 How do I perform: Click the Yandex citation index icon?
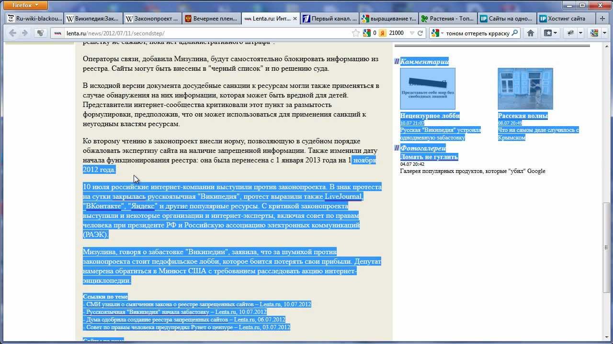[x=382, y=33]
